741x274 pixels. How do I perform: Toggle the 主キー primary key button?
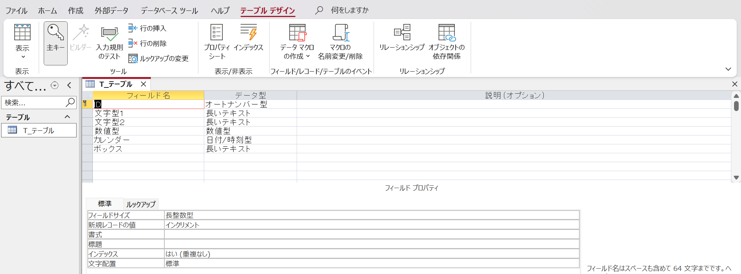coord(56,43)
